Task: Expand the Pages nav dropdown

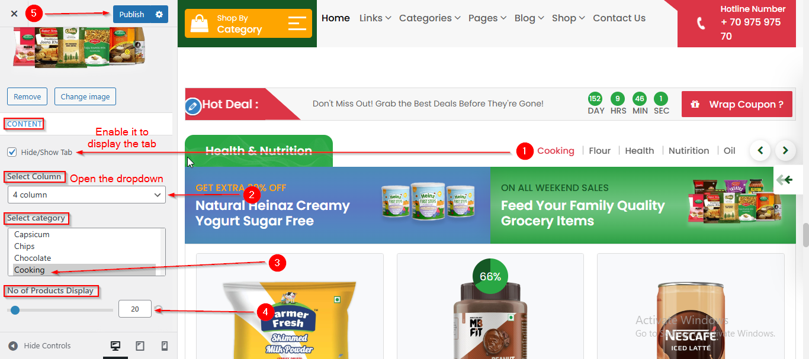Action: 487,18
